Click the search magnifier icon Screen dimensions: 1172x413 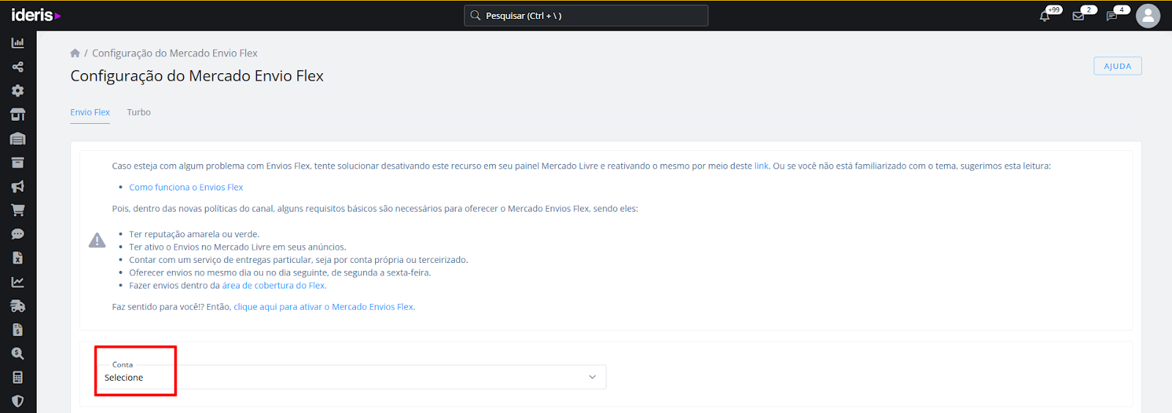(x=475, y=15)
